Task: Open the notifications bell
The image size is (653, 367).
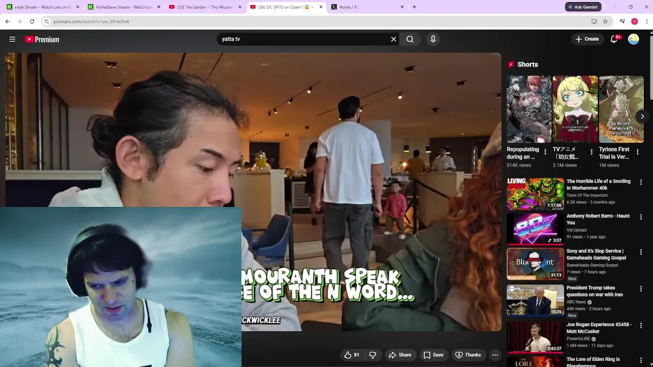Action: pos(614,39)
